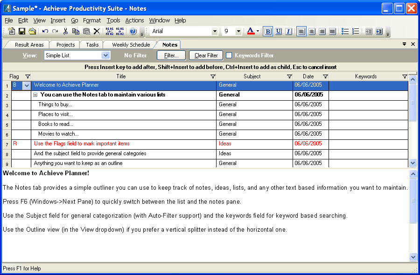
Task: Open the Actions menu
Action: [x=134, y=21]
